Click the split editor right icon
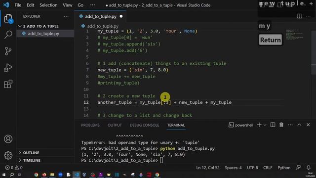Viewport: 316px width, 178px height. pos(299,16)
